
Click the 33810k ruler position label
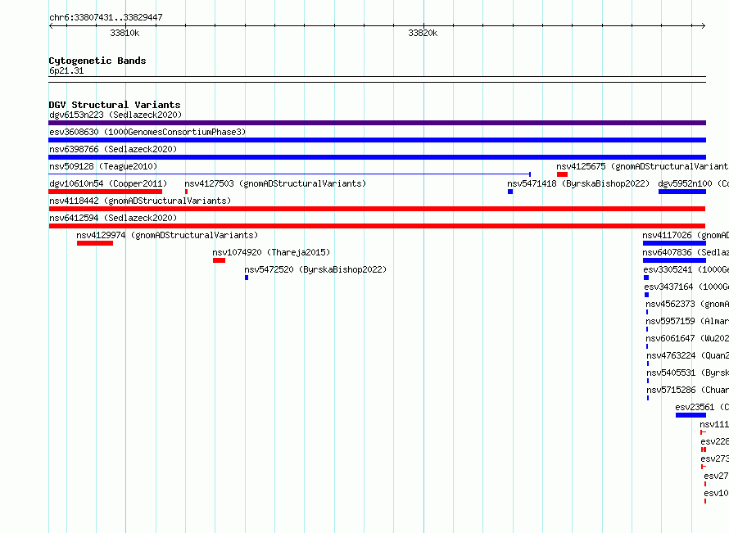pyautogui.click(x=125, y=33)
